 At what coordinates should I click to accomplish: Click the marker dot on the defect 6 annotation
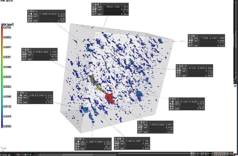point(116,138)
